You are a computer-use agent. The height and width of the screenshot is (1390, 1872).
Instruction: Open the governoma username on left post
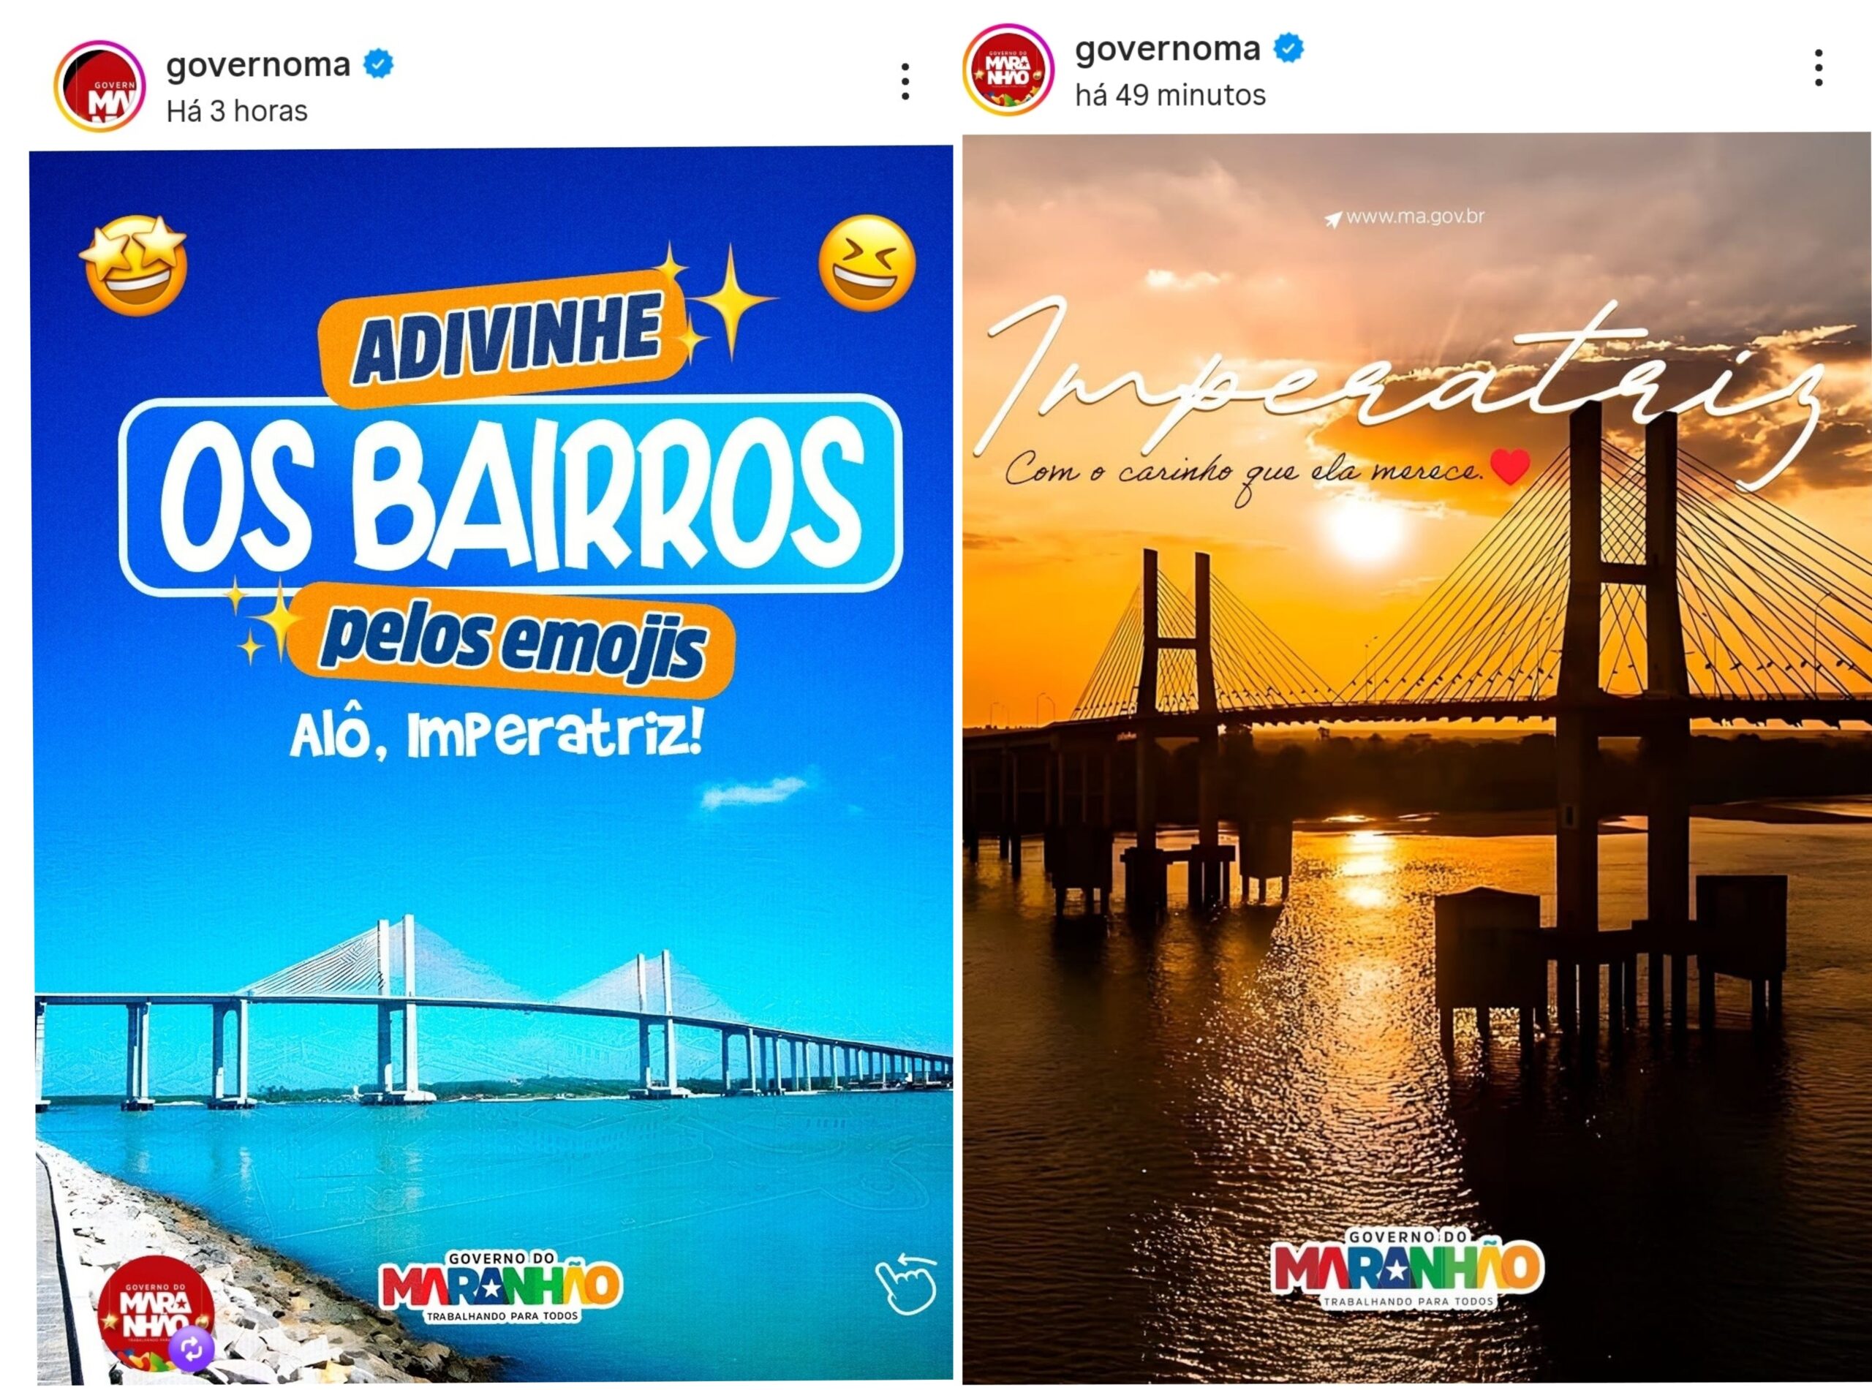[258, 64]
